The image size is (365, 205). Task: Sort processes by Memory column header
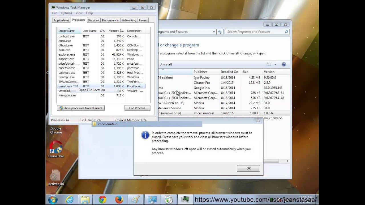(116, 31)
